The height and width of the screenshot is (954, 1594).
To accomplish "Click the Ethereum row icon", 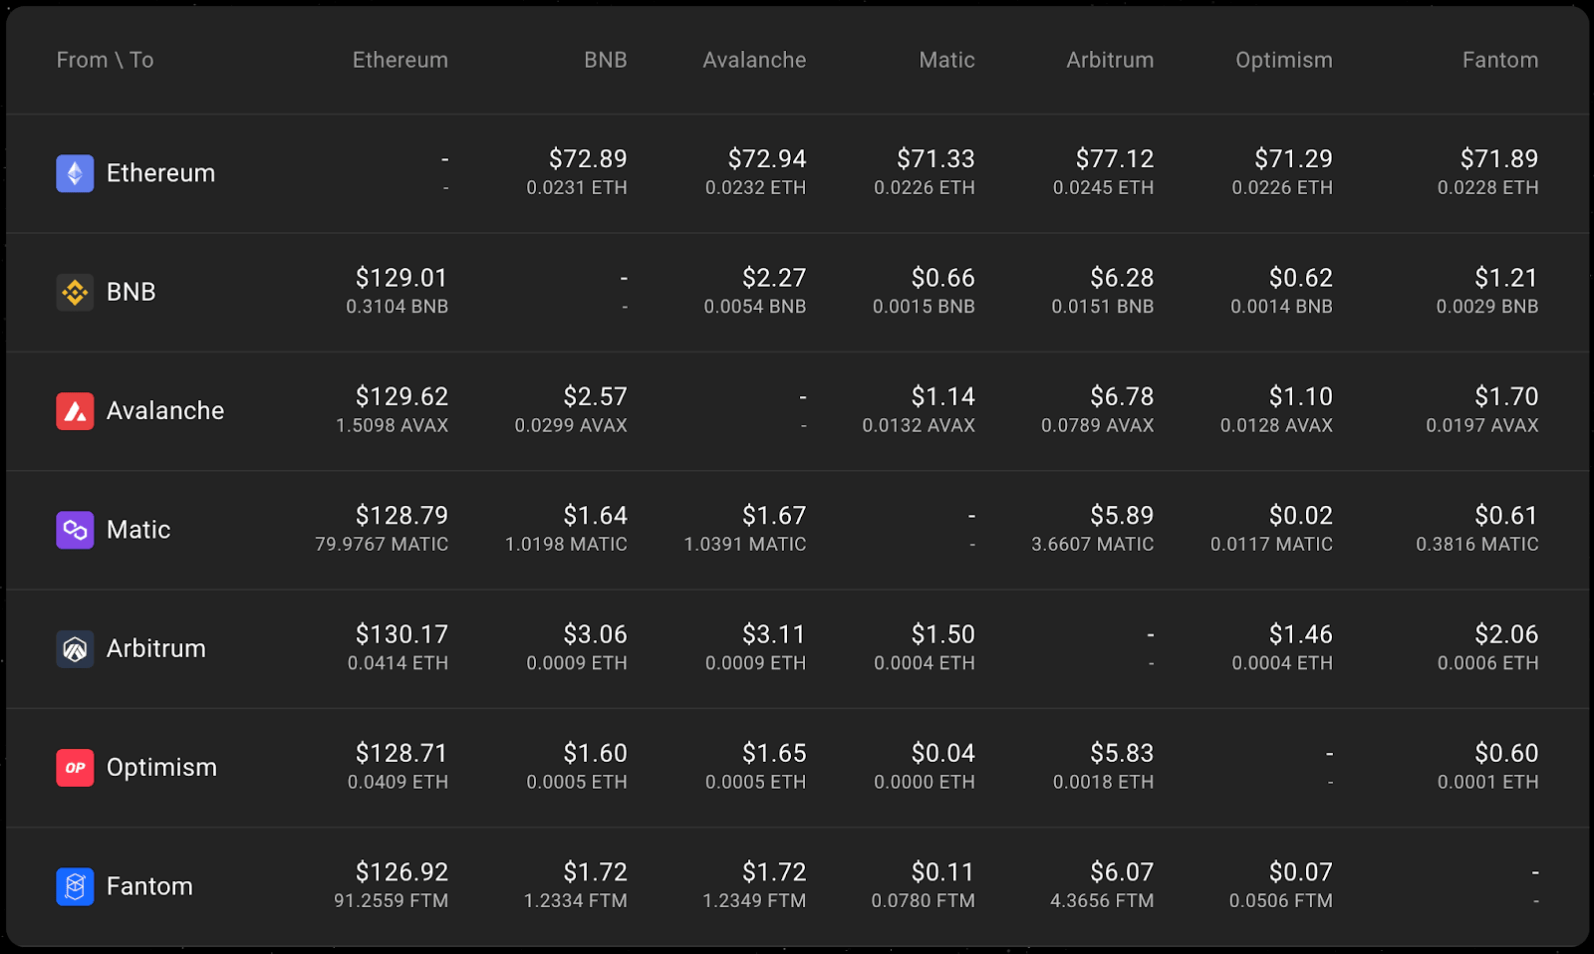I will pos(75,173).
